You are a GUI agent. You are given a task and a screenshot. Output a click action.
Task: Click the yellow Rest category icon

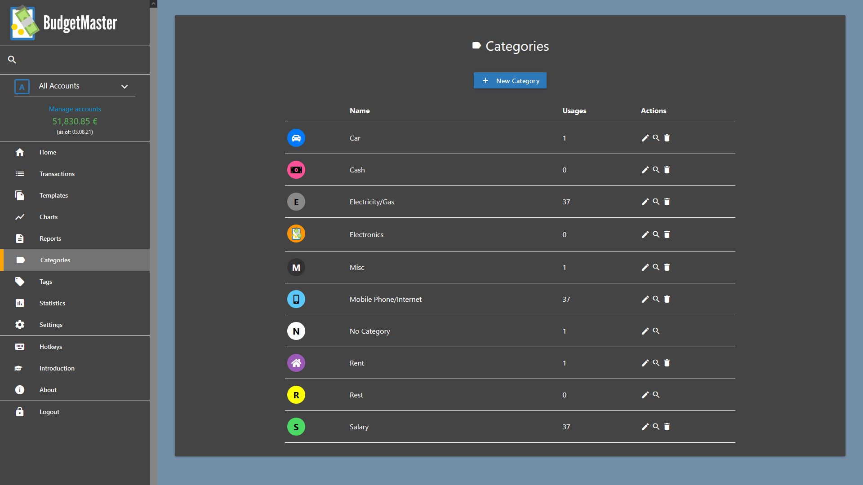[x=296, y=395]
